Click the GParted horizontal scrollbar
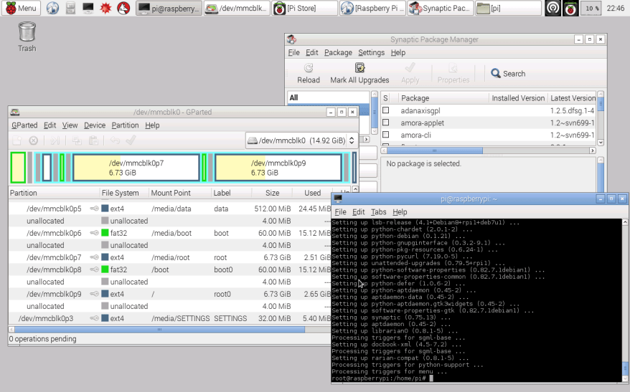This screenshot has width=630, height=392. (159, 330)
